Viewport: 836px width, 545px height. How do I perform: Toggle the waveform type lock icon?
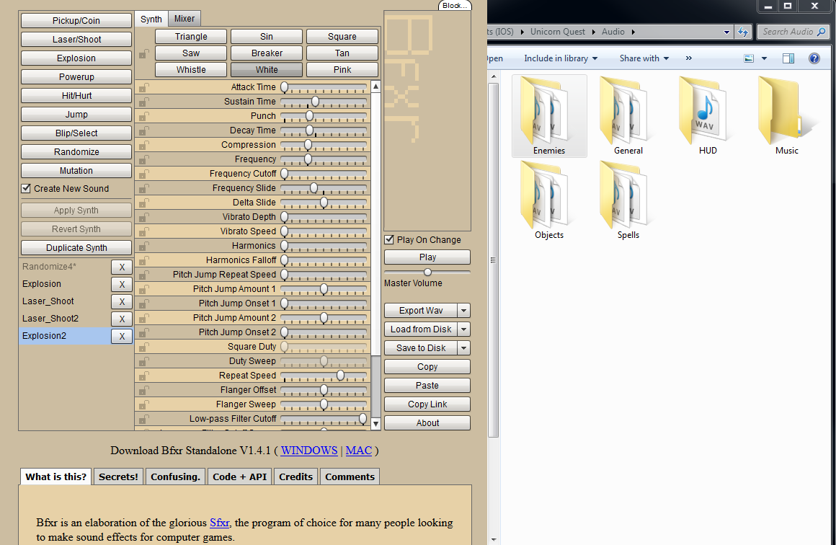143,54
